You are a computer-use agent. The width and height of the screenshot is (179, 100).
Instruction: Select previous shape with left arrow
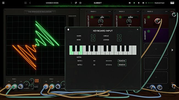93,36
